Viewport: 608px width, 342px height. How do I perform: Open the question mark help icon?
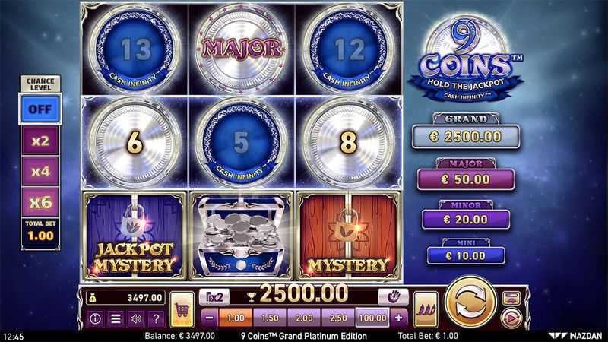156,318
